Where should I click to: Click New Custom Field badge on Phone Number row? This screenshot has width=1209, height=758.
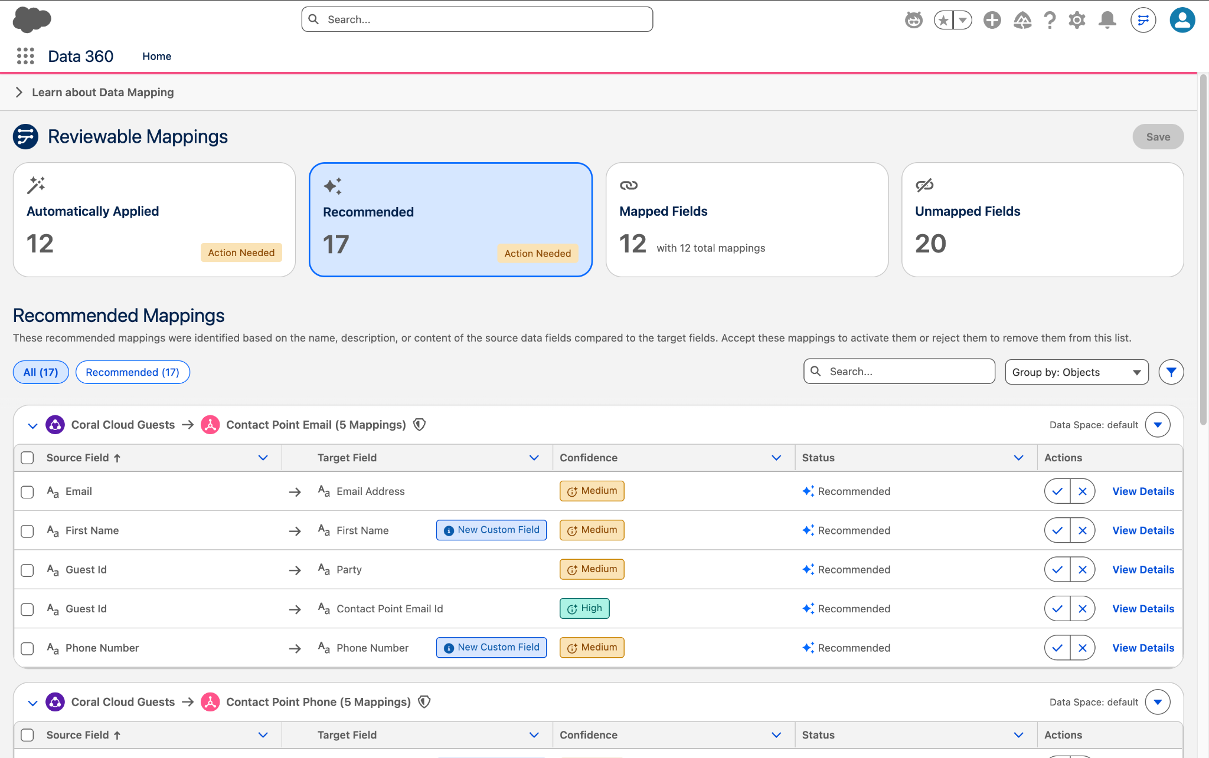coord(492,647)
